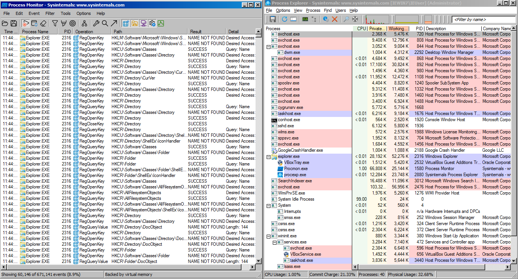Click the Process Explorer vertical scrollbar down arrow
518x279 pixels.
(514, 261)
